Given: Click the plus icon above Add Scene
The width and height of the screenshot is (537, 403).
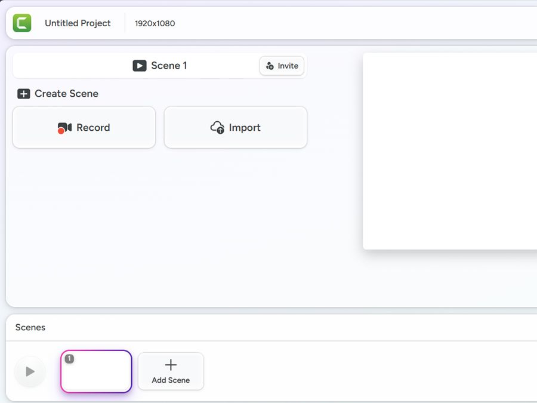Looking at the screenshot, I should click(x=171, y=365).
